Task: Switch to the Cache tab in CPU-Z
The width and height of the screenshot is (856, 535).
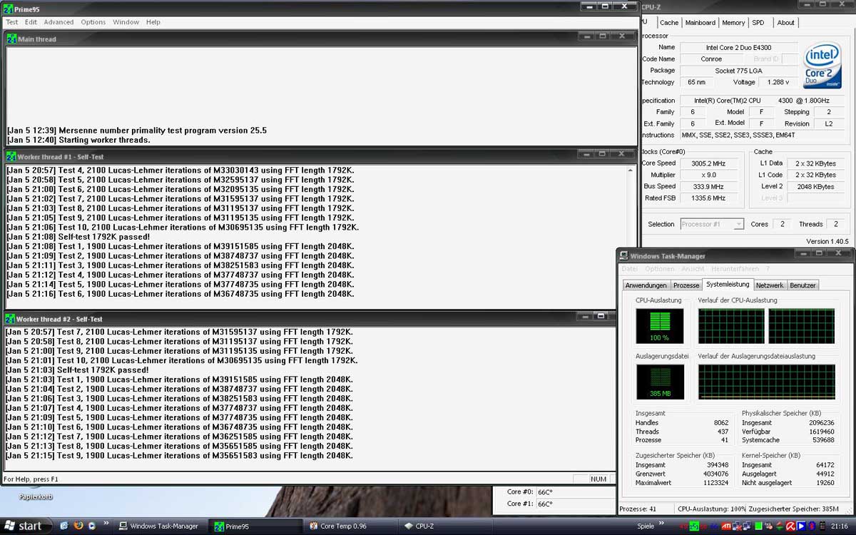Action: pos(669,22)
